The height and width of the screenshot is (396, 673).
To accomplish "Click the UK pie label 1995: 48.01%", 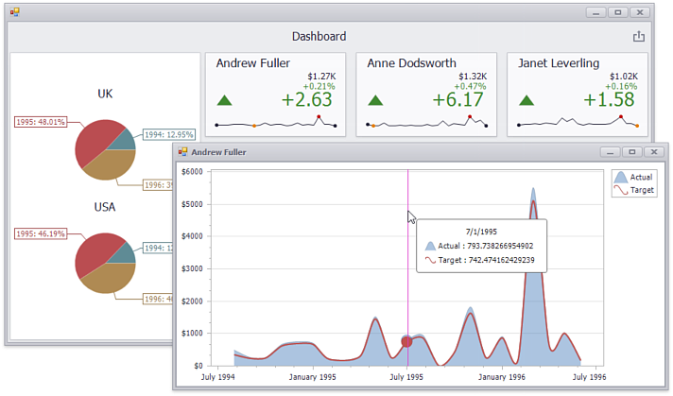I will [41, 122].
